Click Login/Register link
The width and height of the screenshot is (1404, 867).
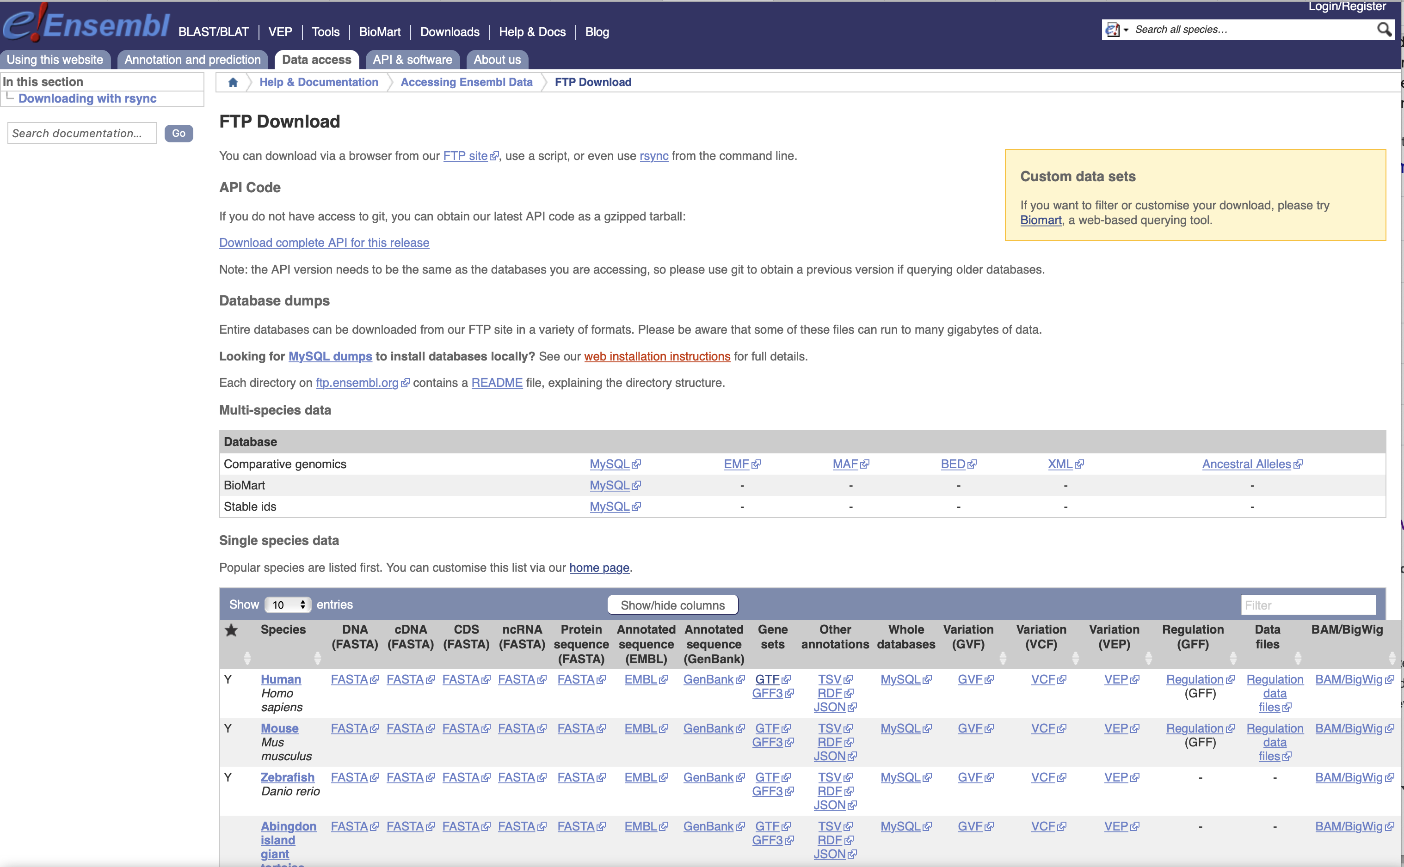pyautogui.click(x=1347, y=6)
